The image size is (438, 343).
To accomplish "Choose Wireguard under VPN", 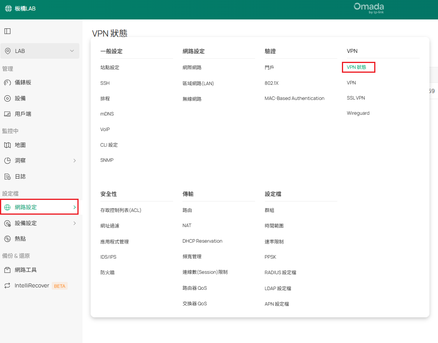I will coord(358,113).
